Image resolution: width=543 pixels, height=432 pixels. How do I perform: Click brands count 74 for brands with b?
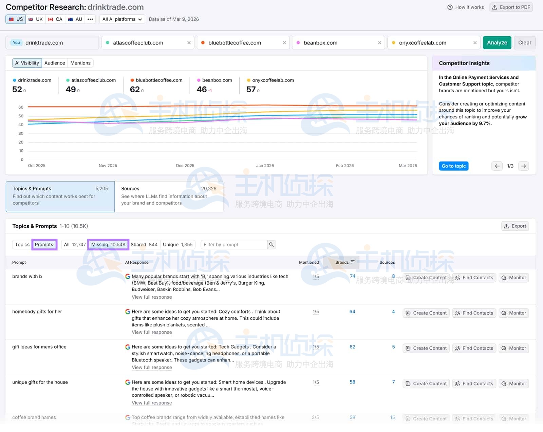point(352,276)
